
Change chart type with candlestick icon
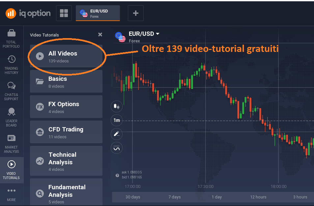117,106
